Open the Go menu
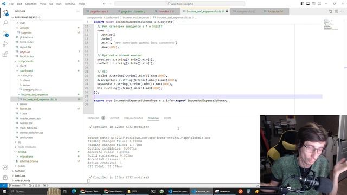Viewport: 347px width, 195px height. 51,4
